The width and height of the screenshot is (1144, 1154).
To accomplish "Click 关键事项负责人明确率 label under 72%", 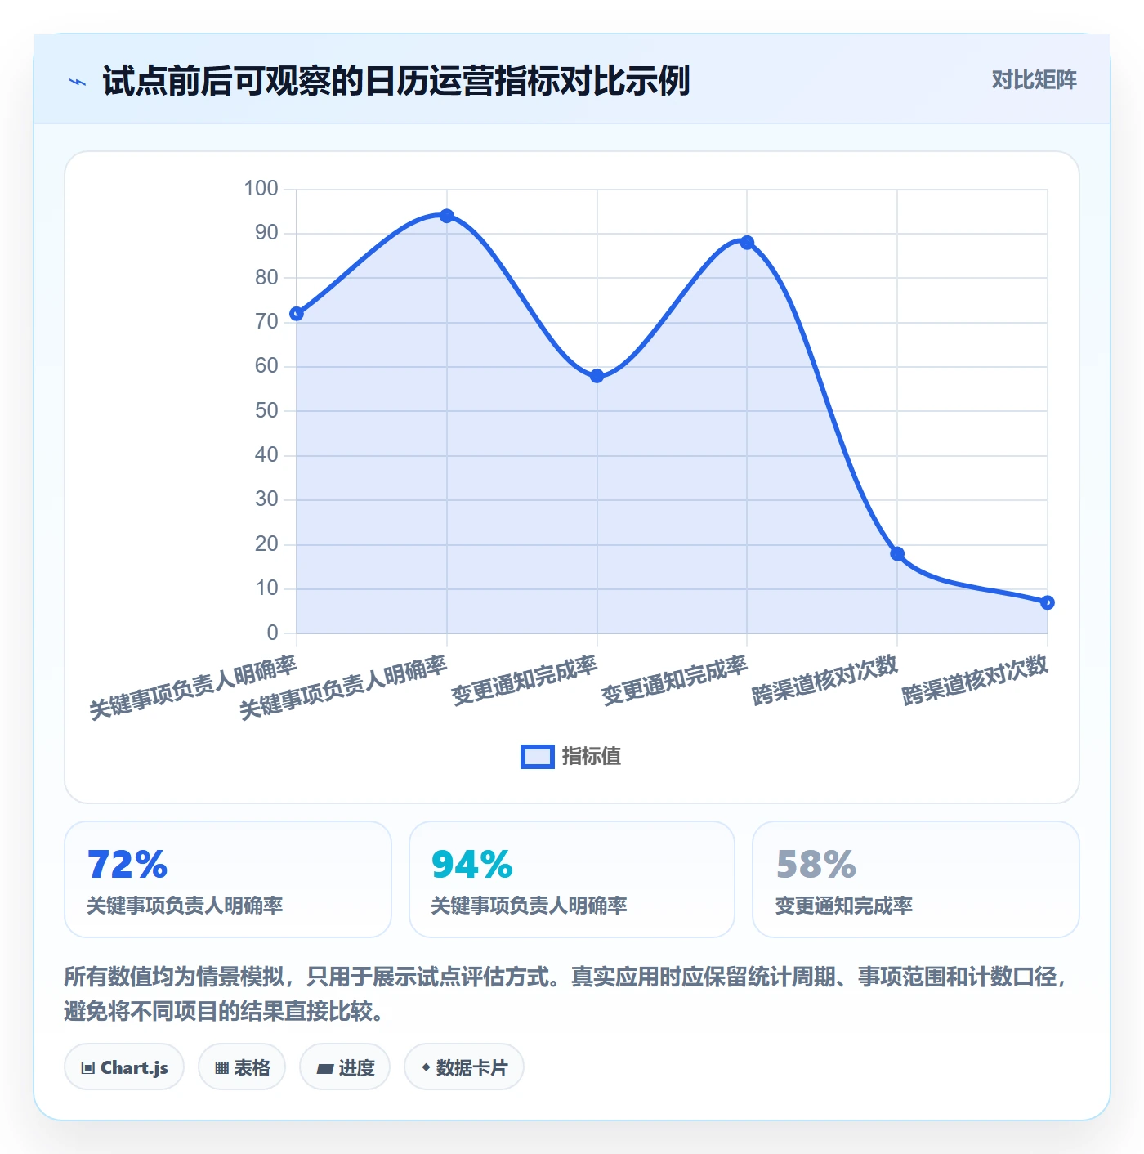I will point(185,906).
